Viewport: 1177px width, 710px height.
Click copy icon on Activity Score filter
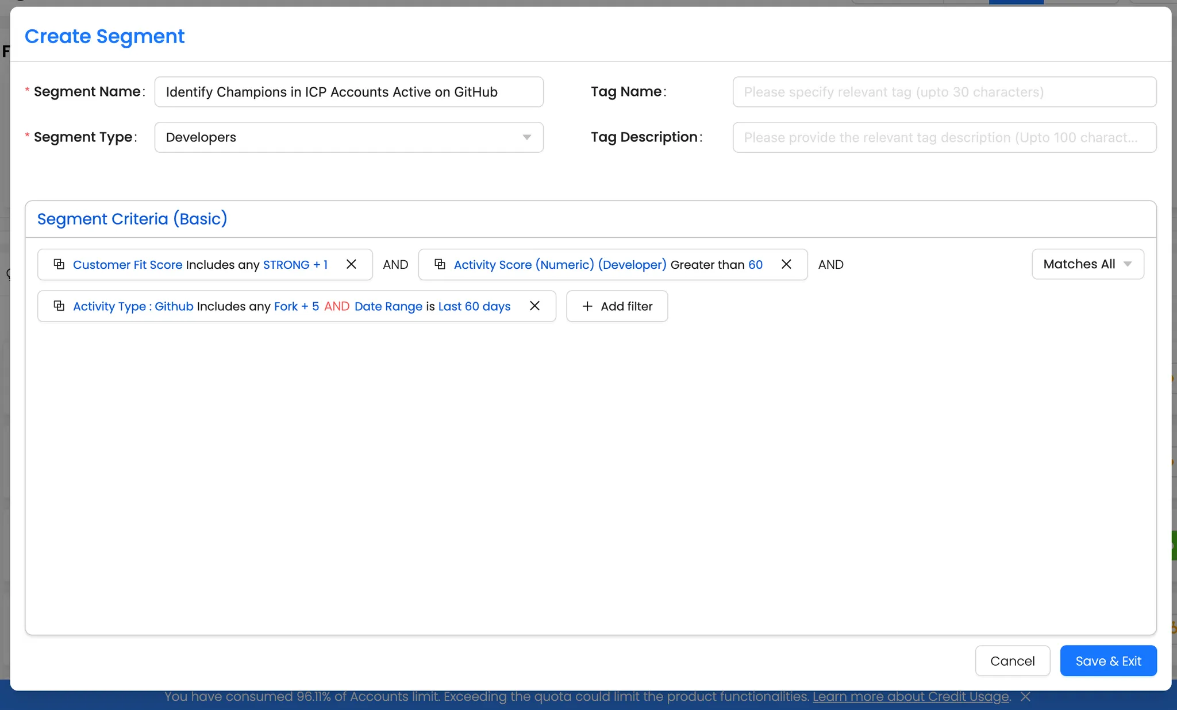[440, 264]
